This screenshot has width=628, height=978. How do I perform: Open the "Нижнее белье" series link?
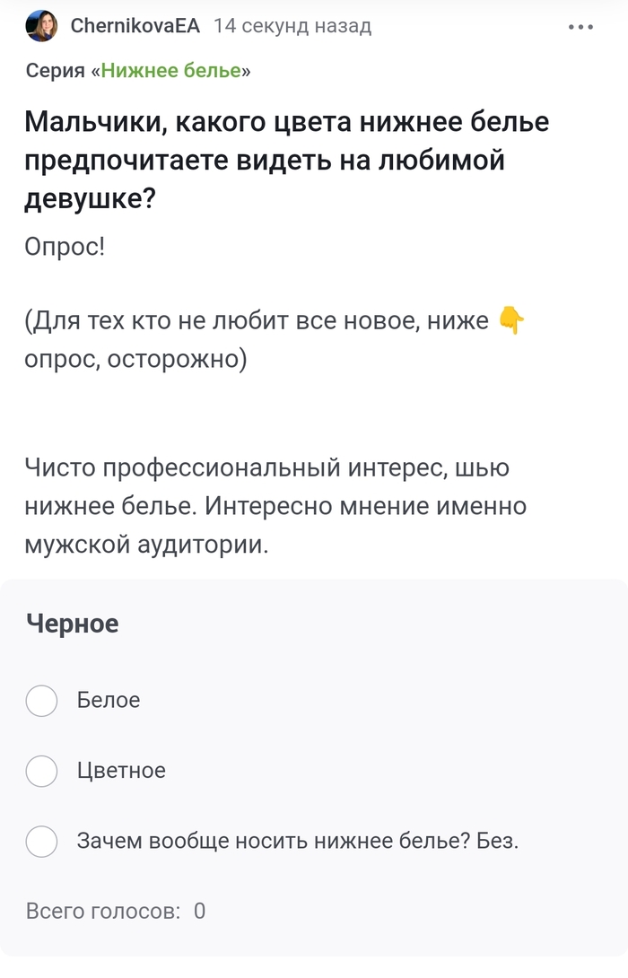pyautogui.click(x=170, y=71)
